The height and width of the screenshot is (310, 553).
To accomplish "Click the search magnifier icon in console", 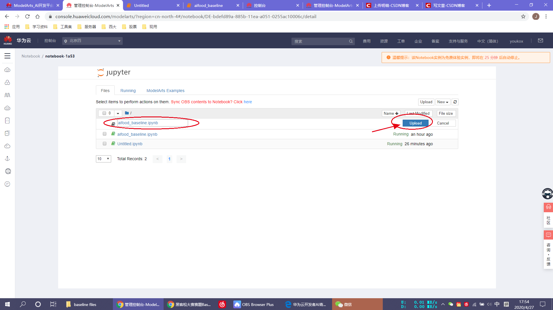I will pyautogui.click(x=351, y=41).
